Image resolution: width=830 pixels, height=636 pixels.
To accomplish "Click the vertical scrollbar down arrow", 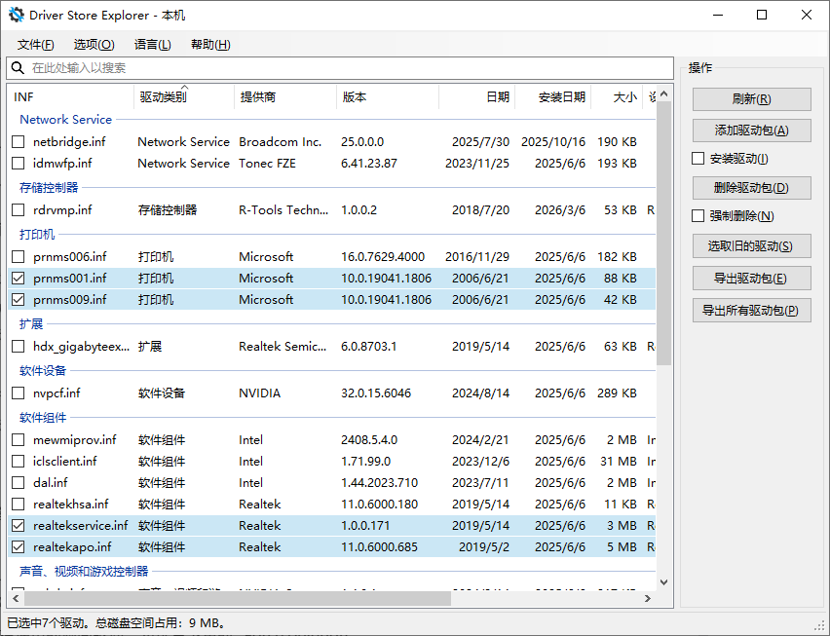I will click(x=663, y=581).
